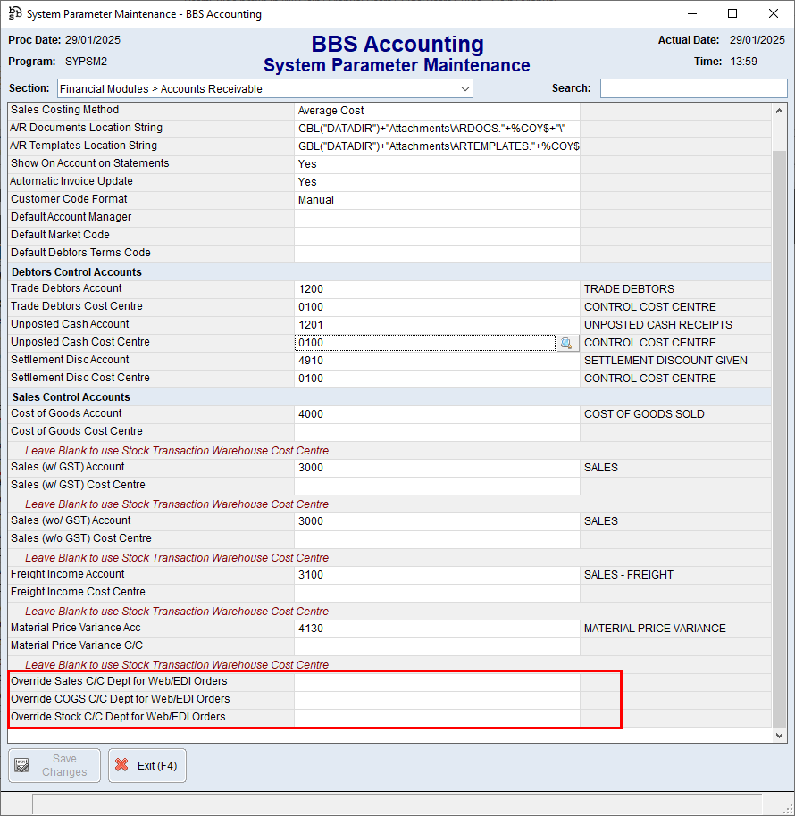Click the Override COGS C/C Dept field

tap(436, 700)
